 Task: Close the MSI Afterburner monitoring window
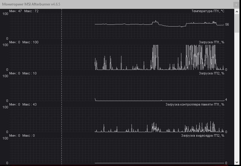click(236, 5)
